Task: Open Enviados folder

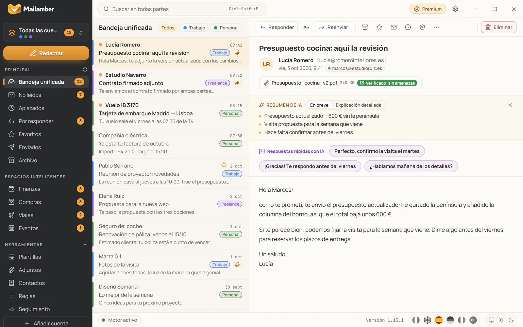Action: 46,147
